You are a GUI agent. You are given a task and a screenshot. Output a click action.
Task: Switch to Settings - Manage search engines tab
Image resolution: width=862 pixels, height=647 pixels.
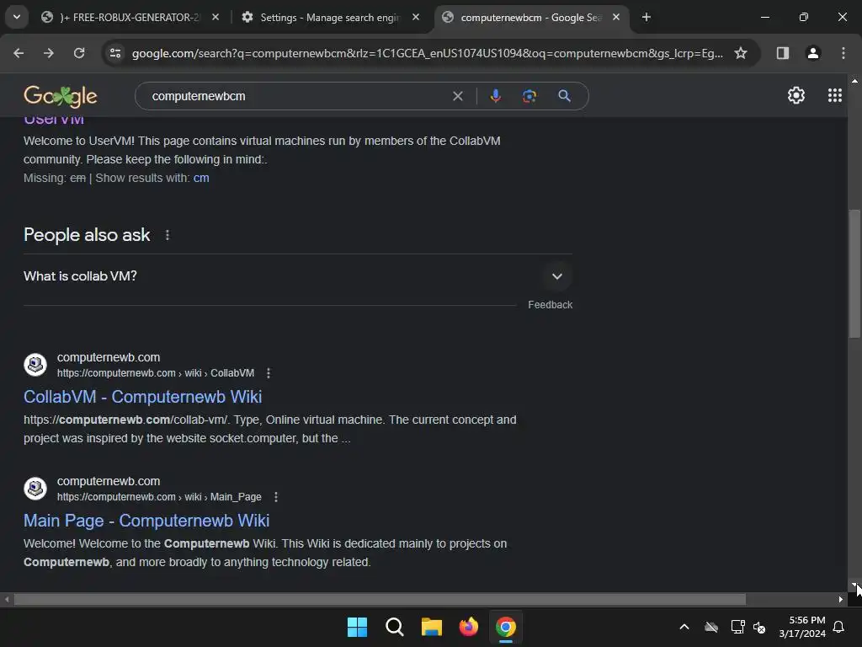[330, 17]
